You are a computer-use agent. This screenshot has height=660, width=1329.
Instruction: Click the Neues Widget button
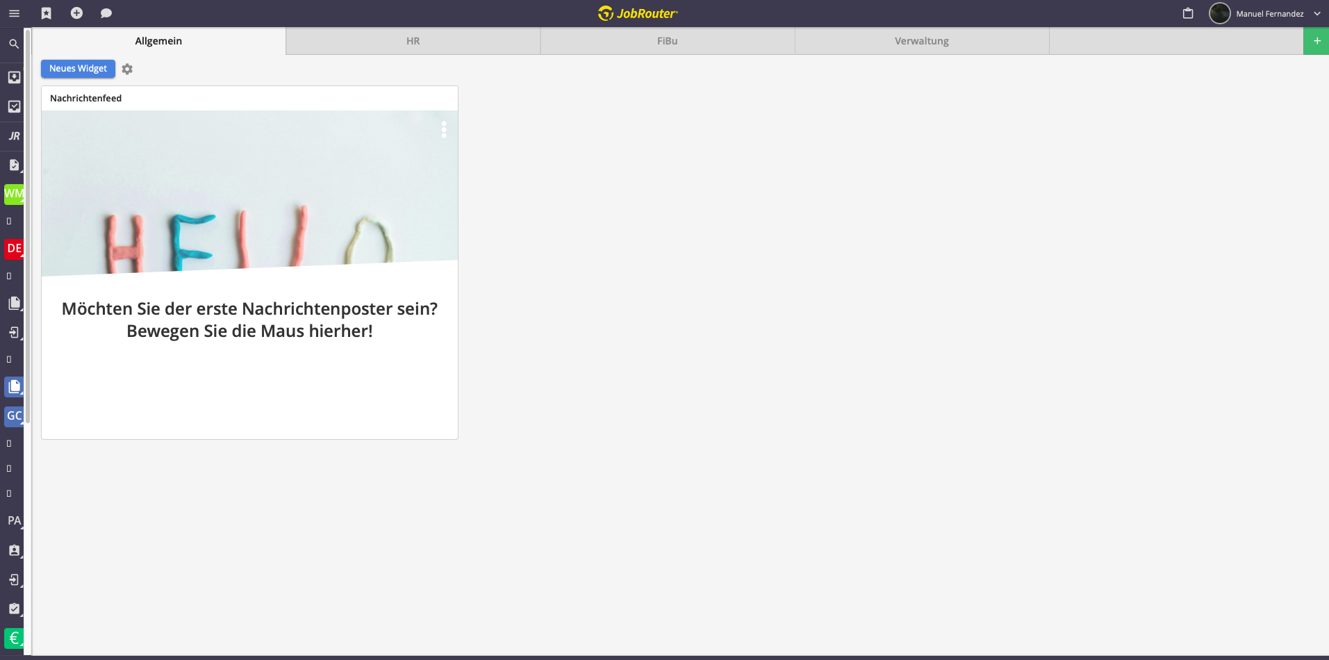(78, 69)
